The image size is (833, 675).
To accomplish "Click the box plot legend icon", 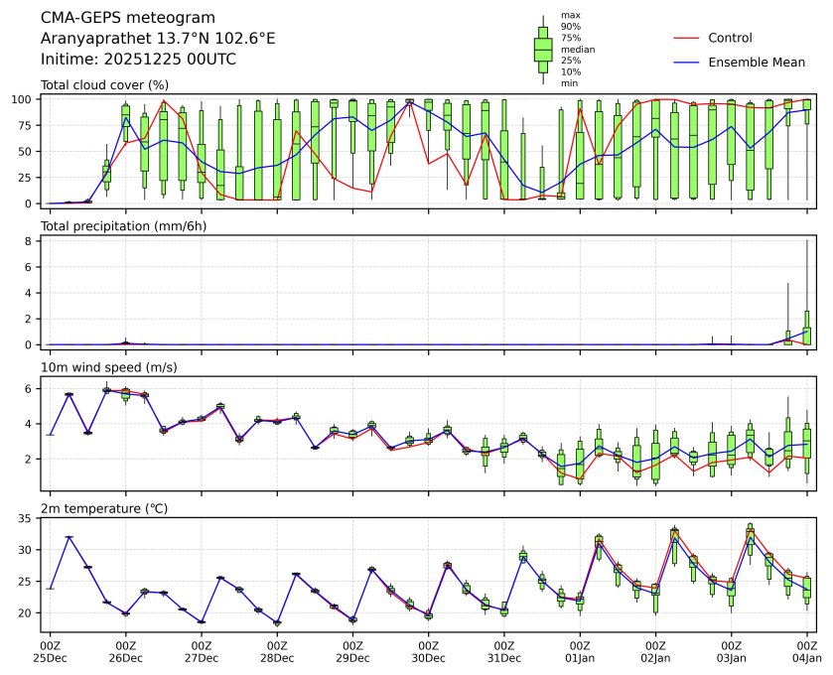I will click(x=542, y=50).
